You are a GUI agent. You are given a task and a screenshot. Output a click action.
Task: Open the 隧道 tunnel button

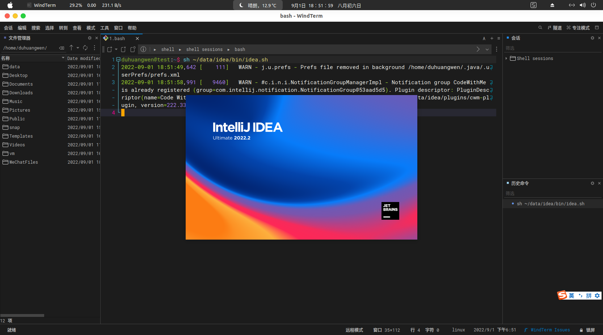point(555,28)
